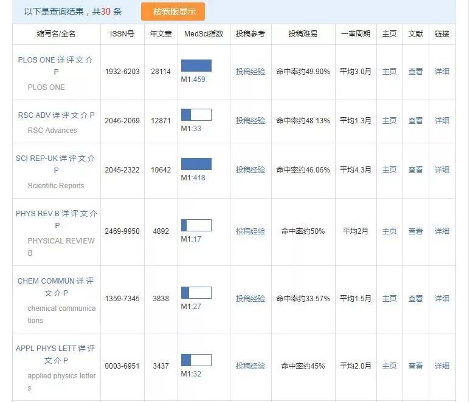Open 详细 details link for Scientific Reports
The width and height of the screenshot is (470, 402).
[x=442, y=169]
